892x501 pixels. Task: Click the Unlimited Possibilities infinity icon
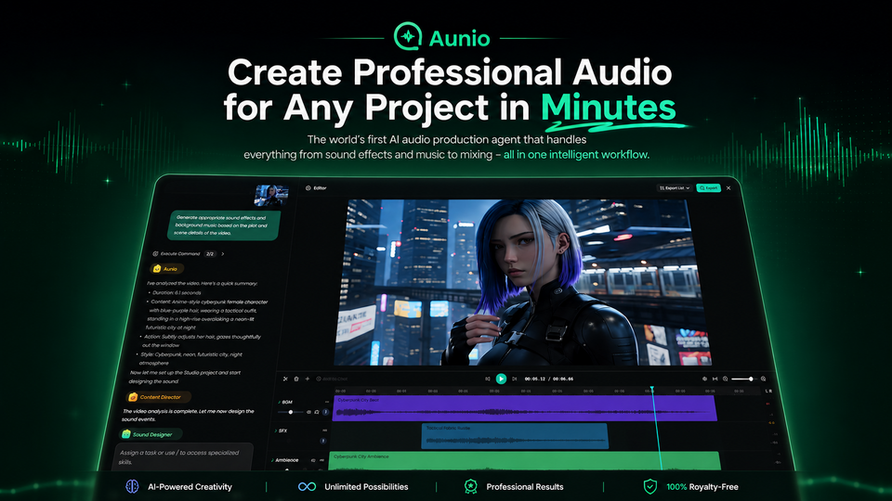(x=307, y=486)
